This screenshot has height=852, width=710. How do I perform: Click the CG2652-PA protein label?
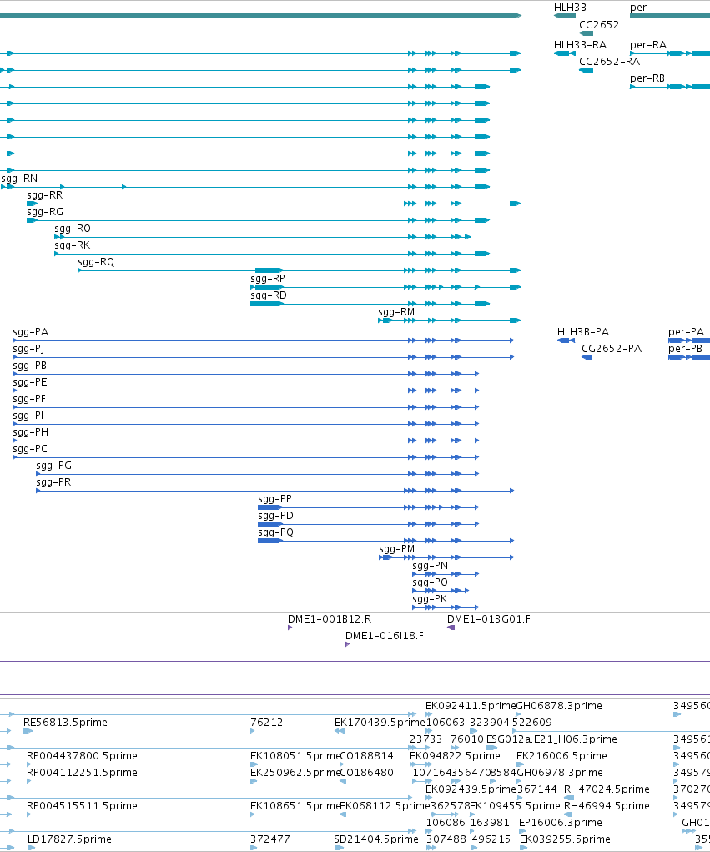coord(612,349)
